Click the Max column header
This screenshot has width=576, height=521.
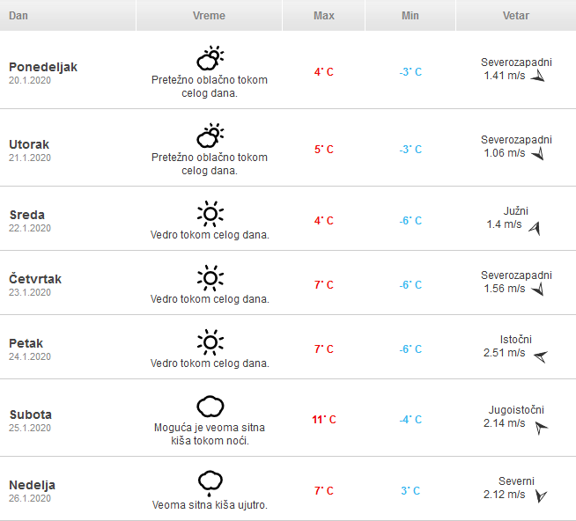point(323,16)
